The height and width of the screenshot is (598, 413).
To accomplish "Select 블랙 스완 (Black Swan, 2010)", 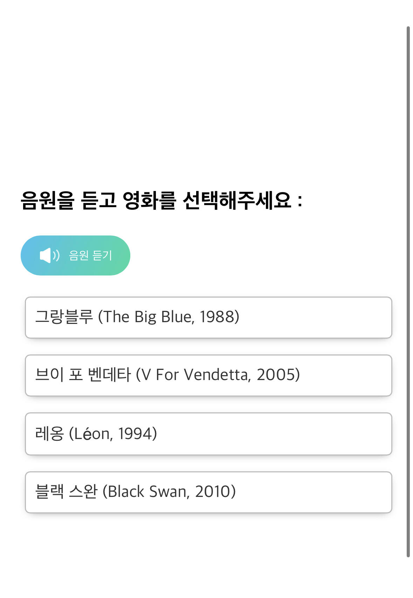I will click(208, 492).
